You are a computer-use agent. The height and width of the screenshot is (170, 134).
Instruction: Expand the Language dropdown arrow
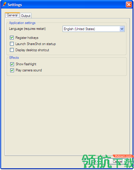tap(122, 29)
